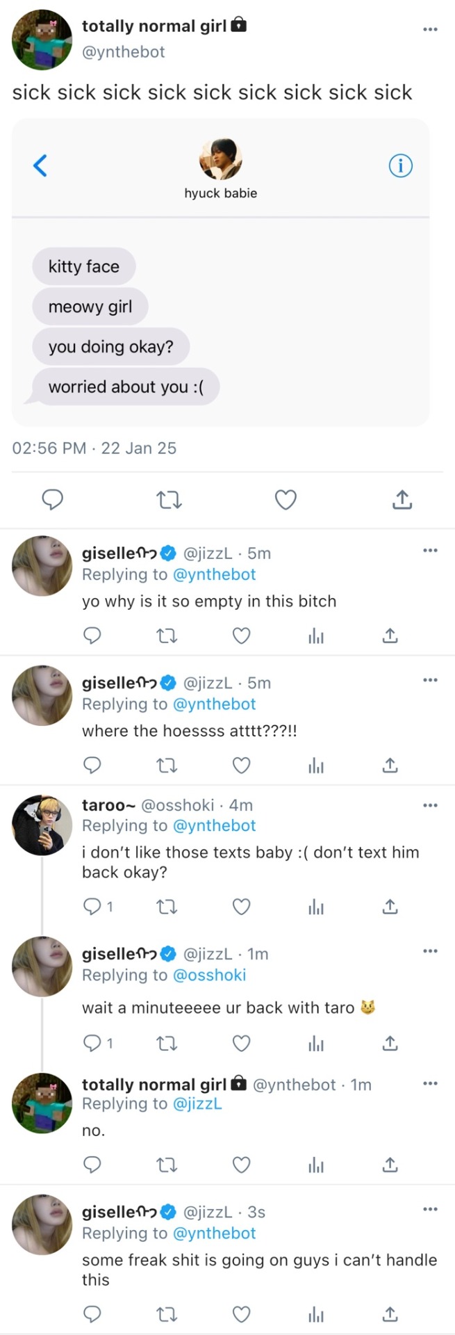The height and width of the screenshot is (1335, 455).
Task: Like the 'no.' reply from totally normal girl
Action: tap(241, 1165)
